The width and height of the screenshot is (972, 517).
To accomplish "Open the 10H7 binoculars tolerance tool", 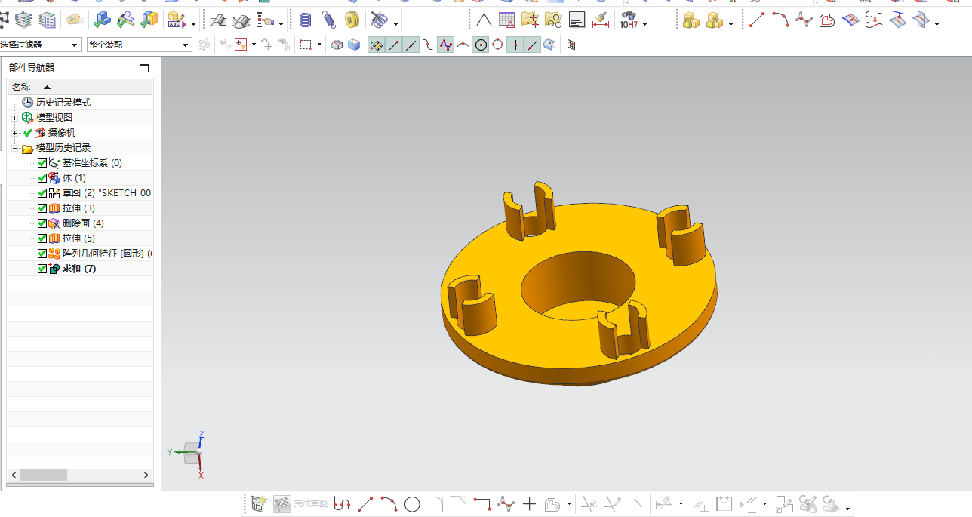I will click(x=629, y=20).
